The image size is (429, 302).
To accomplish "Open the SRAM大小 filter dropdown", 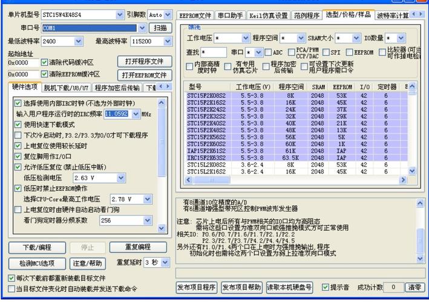I will coord(356,38).
